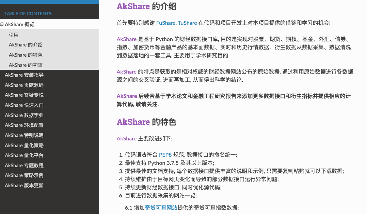Follow the FuShare link

(x=166, y=23)
